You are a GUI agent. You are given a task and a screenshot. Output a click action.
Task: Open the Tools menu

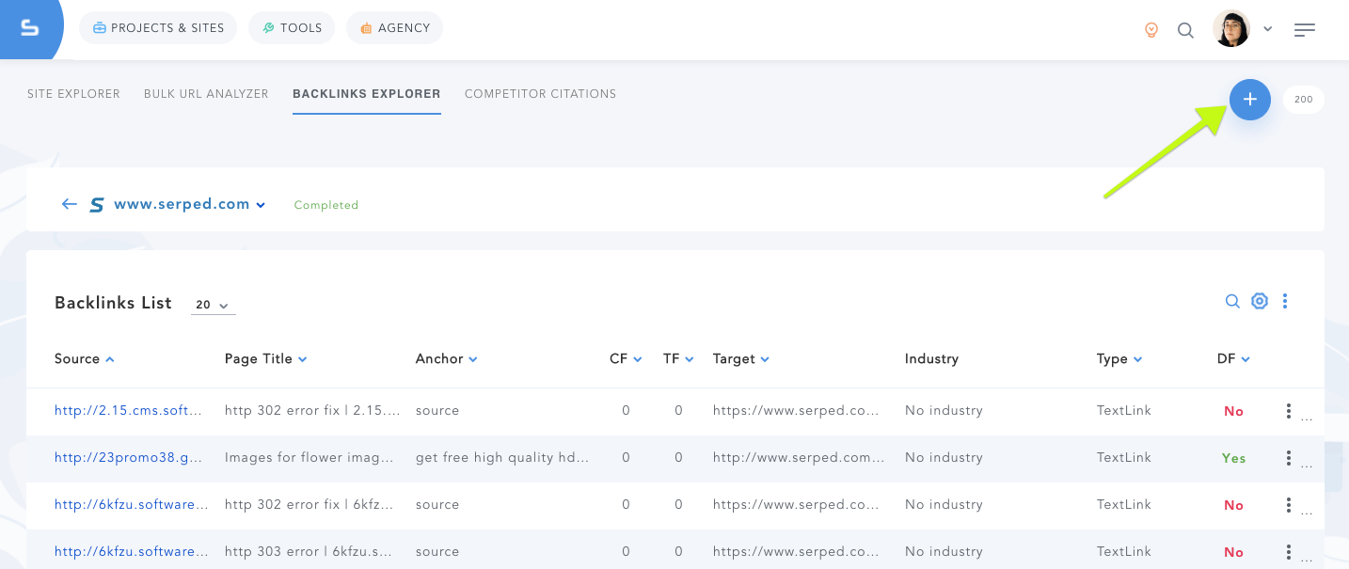coord(292,28)
